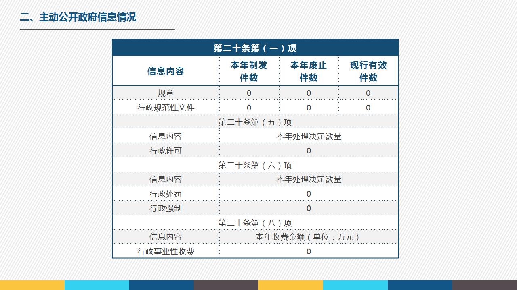The width and height of the screenshot is (517, 290).
Task: Click the value 0 in 行政许可 row
Action: click(309, 151)
